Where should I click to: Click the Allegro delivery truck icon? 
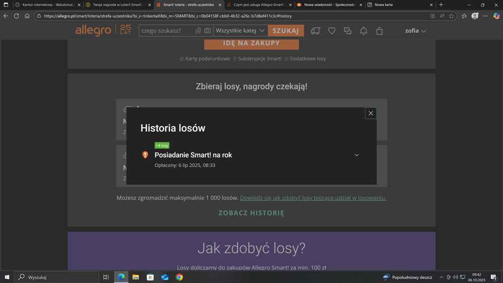(x=316, y=31)
